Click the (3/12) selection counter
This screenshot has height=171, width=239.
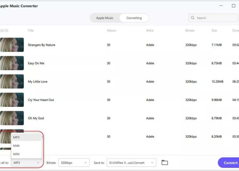4,30
